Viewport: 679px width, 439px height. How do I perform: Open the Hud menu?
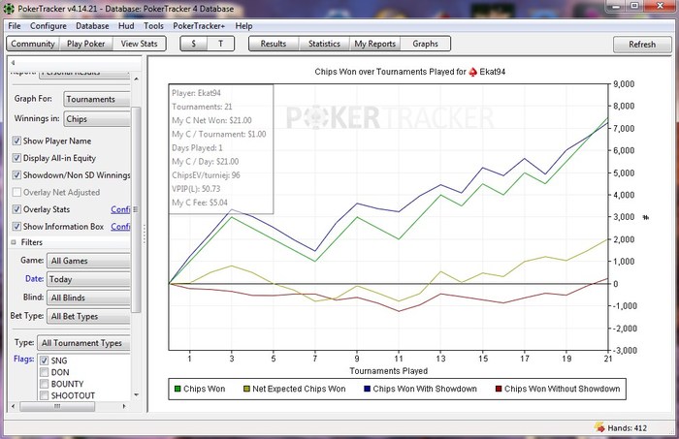(x=126, y=26)
